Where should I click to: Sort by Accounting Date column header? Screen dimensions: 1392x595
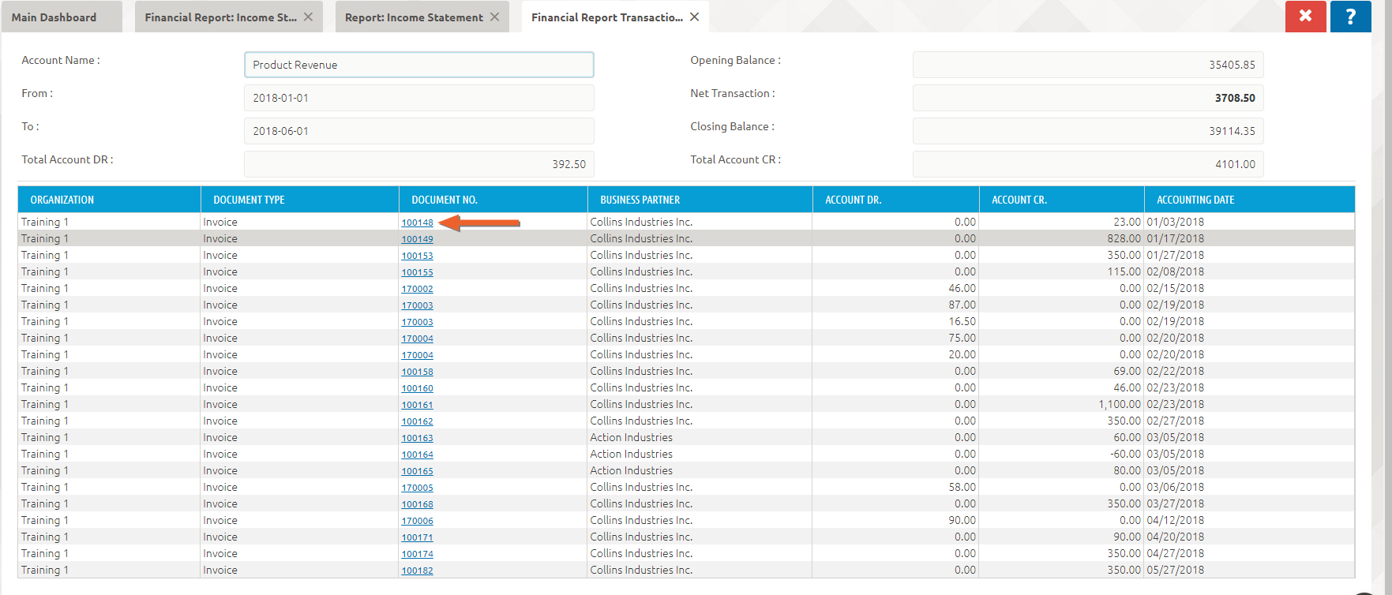(1195, 200)
